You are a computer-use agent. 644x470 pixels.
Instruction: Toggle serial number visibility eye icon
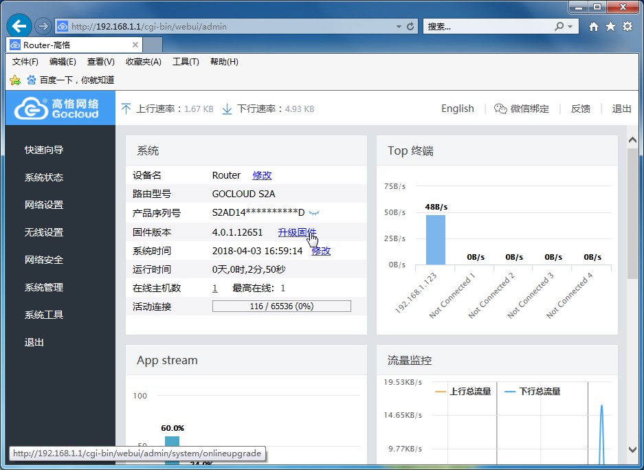pos(314,212)
